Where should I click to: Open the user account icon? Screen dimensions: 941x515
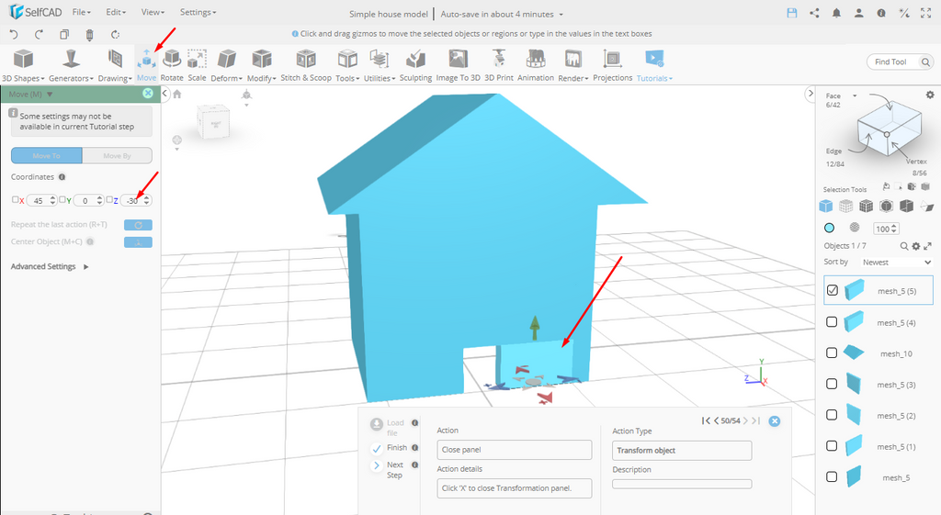click(x=859, y=13)
